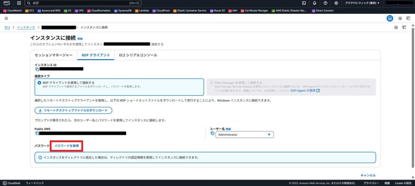The image size is (415, 186).
Task: Copy the Public DNS with copy icon
Action: tap(37, 133)
